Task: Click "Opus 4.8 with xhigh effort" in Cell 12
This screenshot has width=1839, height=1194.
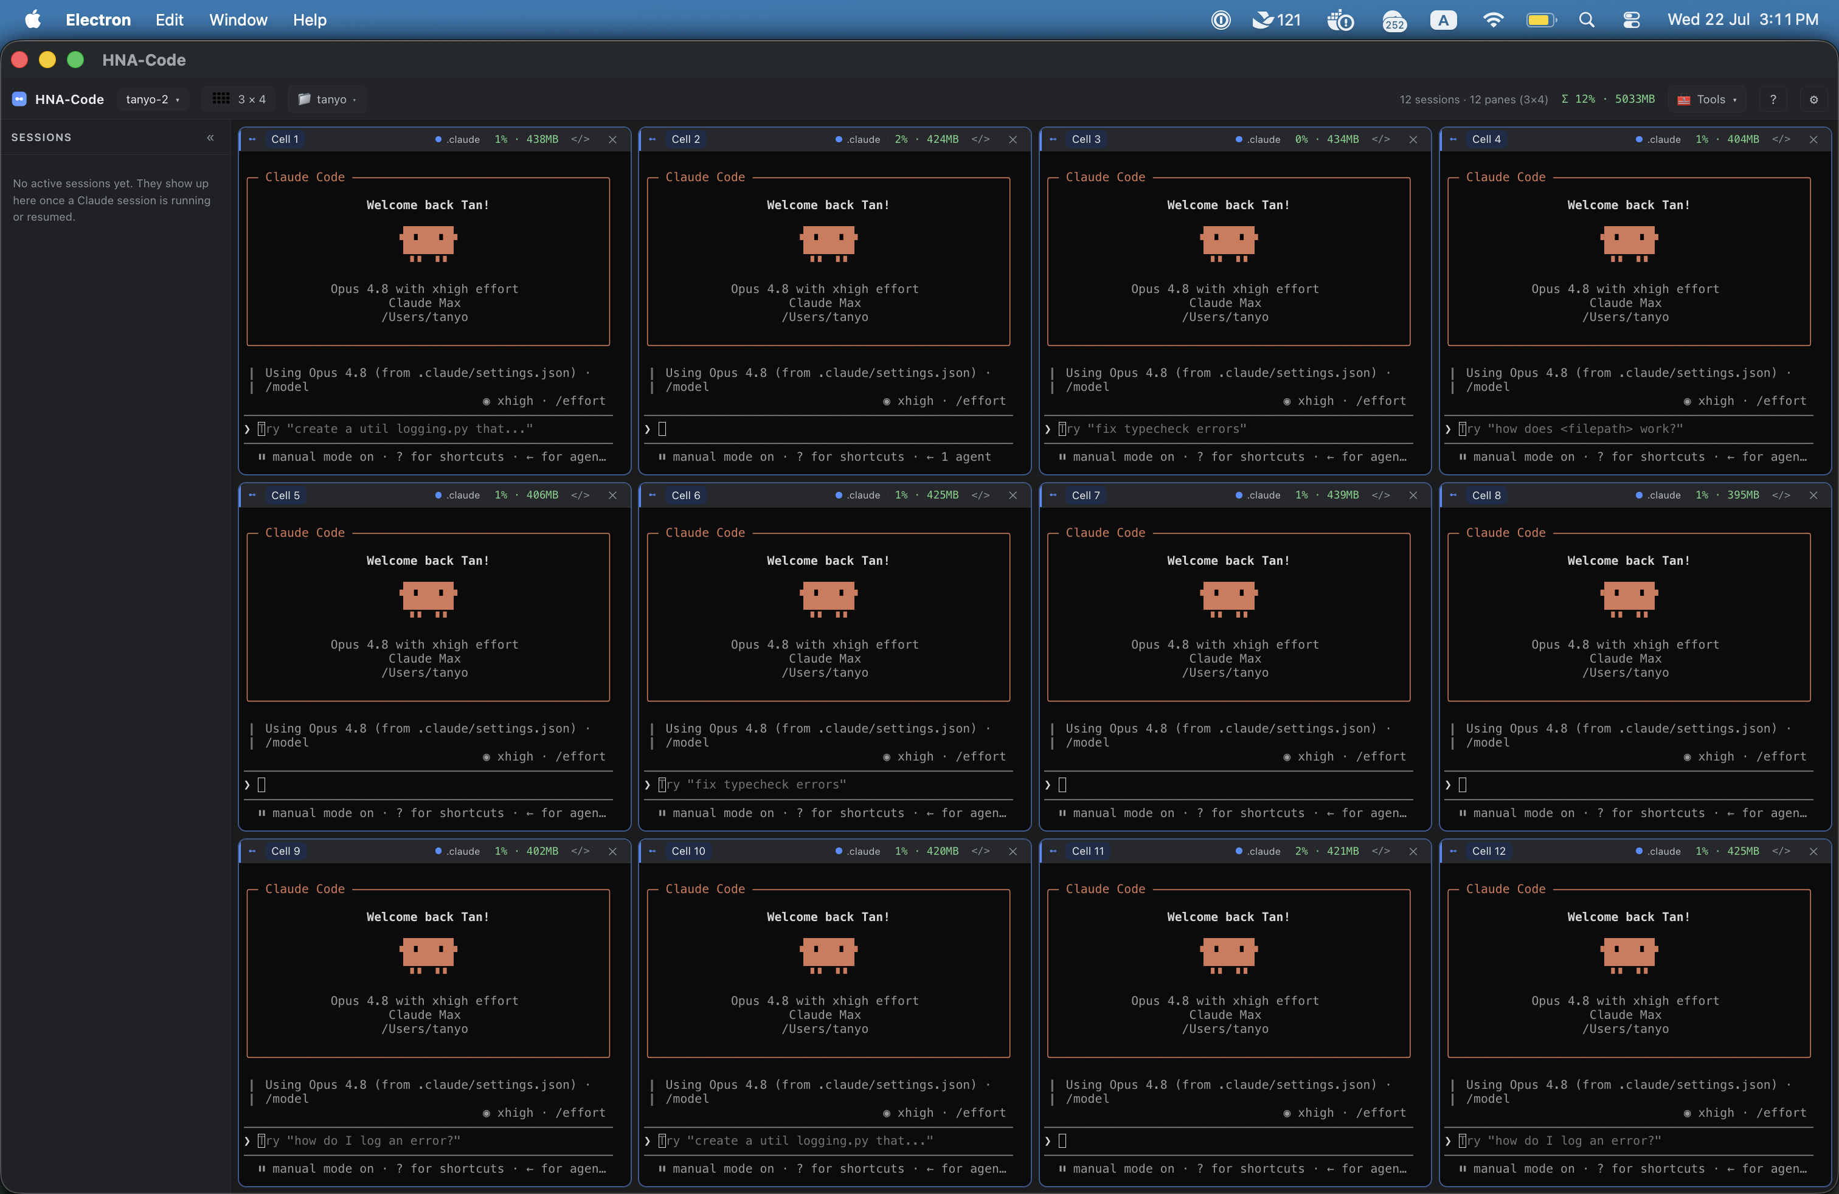Action: (1625, 1000)
